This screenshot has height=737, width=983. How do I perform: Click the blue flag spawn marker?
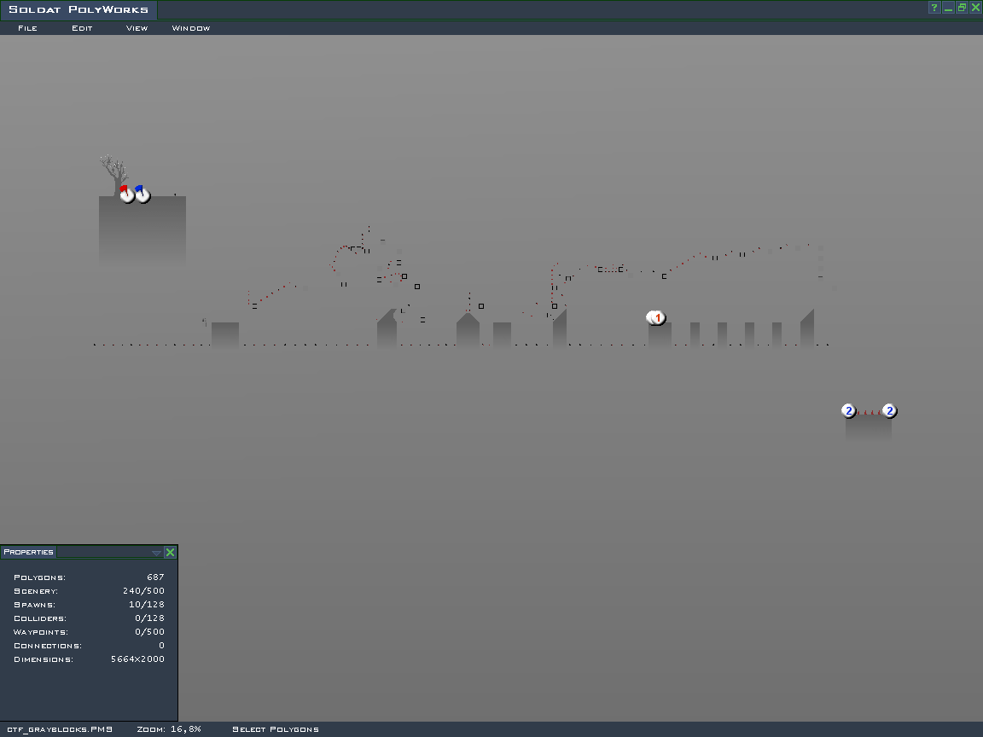[x=142, y=194]
